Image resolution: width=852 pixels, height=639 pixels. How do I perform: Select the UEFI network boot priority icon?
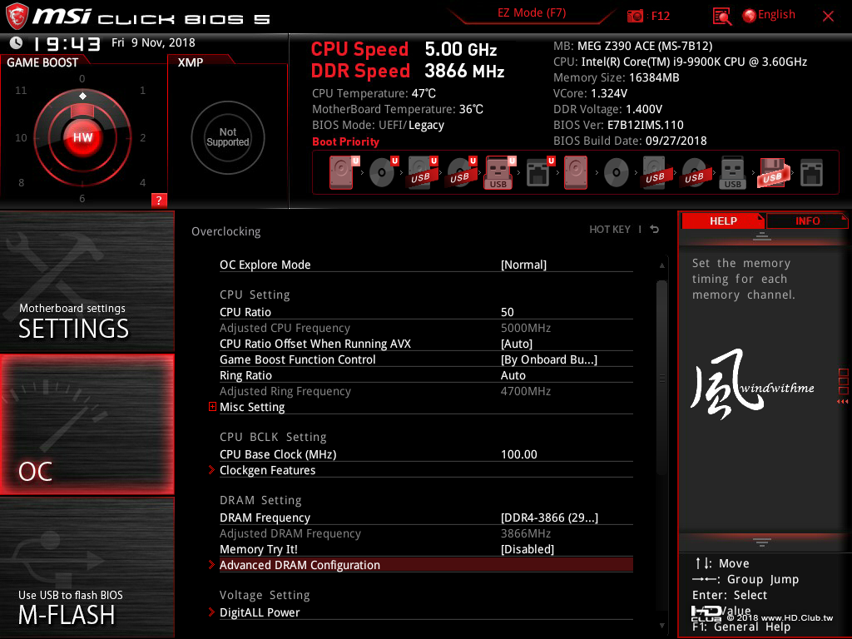539,173
